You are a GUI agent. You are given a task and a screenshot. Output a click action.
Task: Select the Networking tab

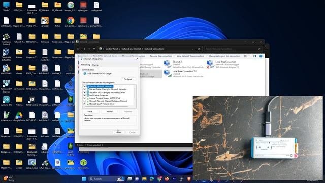point(85,65)
